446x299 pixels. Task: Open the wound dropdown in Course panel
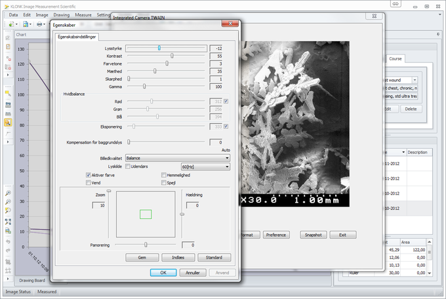(x=415, y=80)
